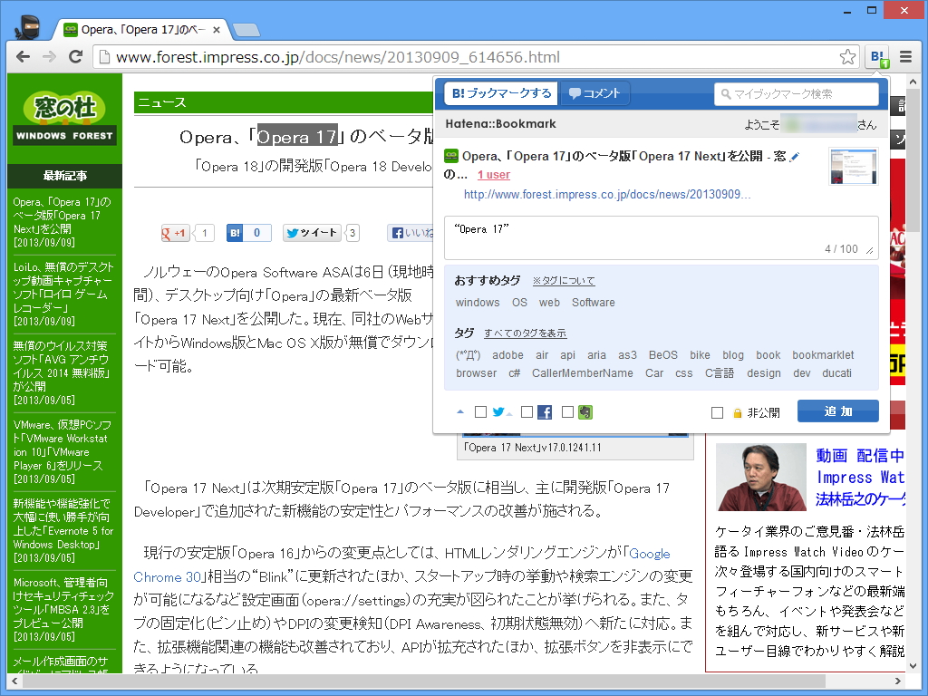
Task: Enable the 非公開 private checkbox
Action: tap(717, 412)
